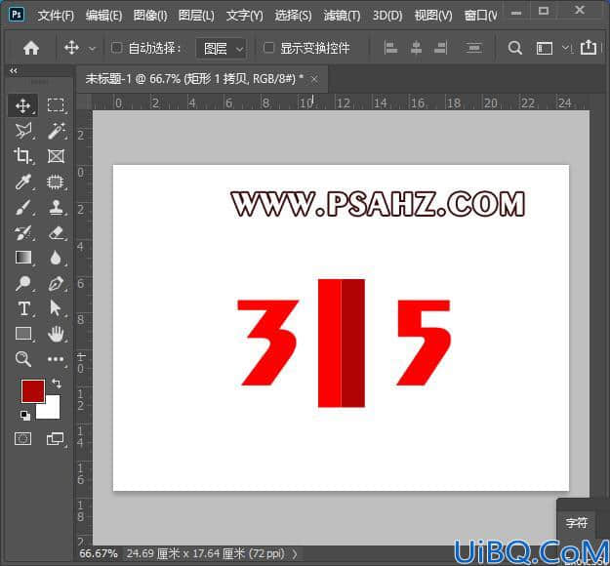Click the Share image icon

pos(589,48)
